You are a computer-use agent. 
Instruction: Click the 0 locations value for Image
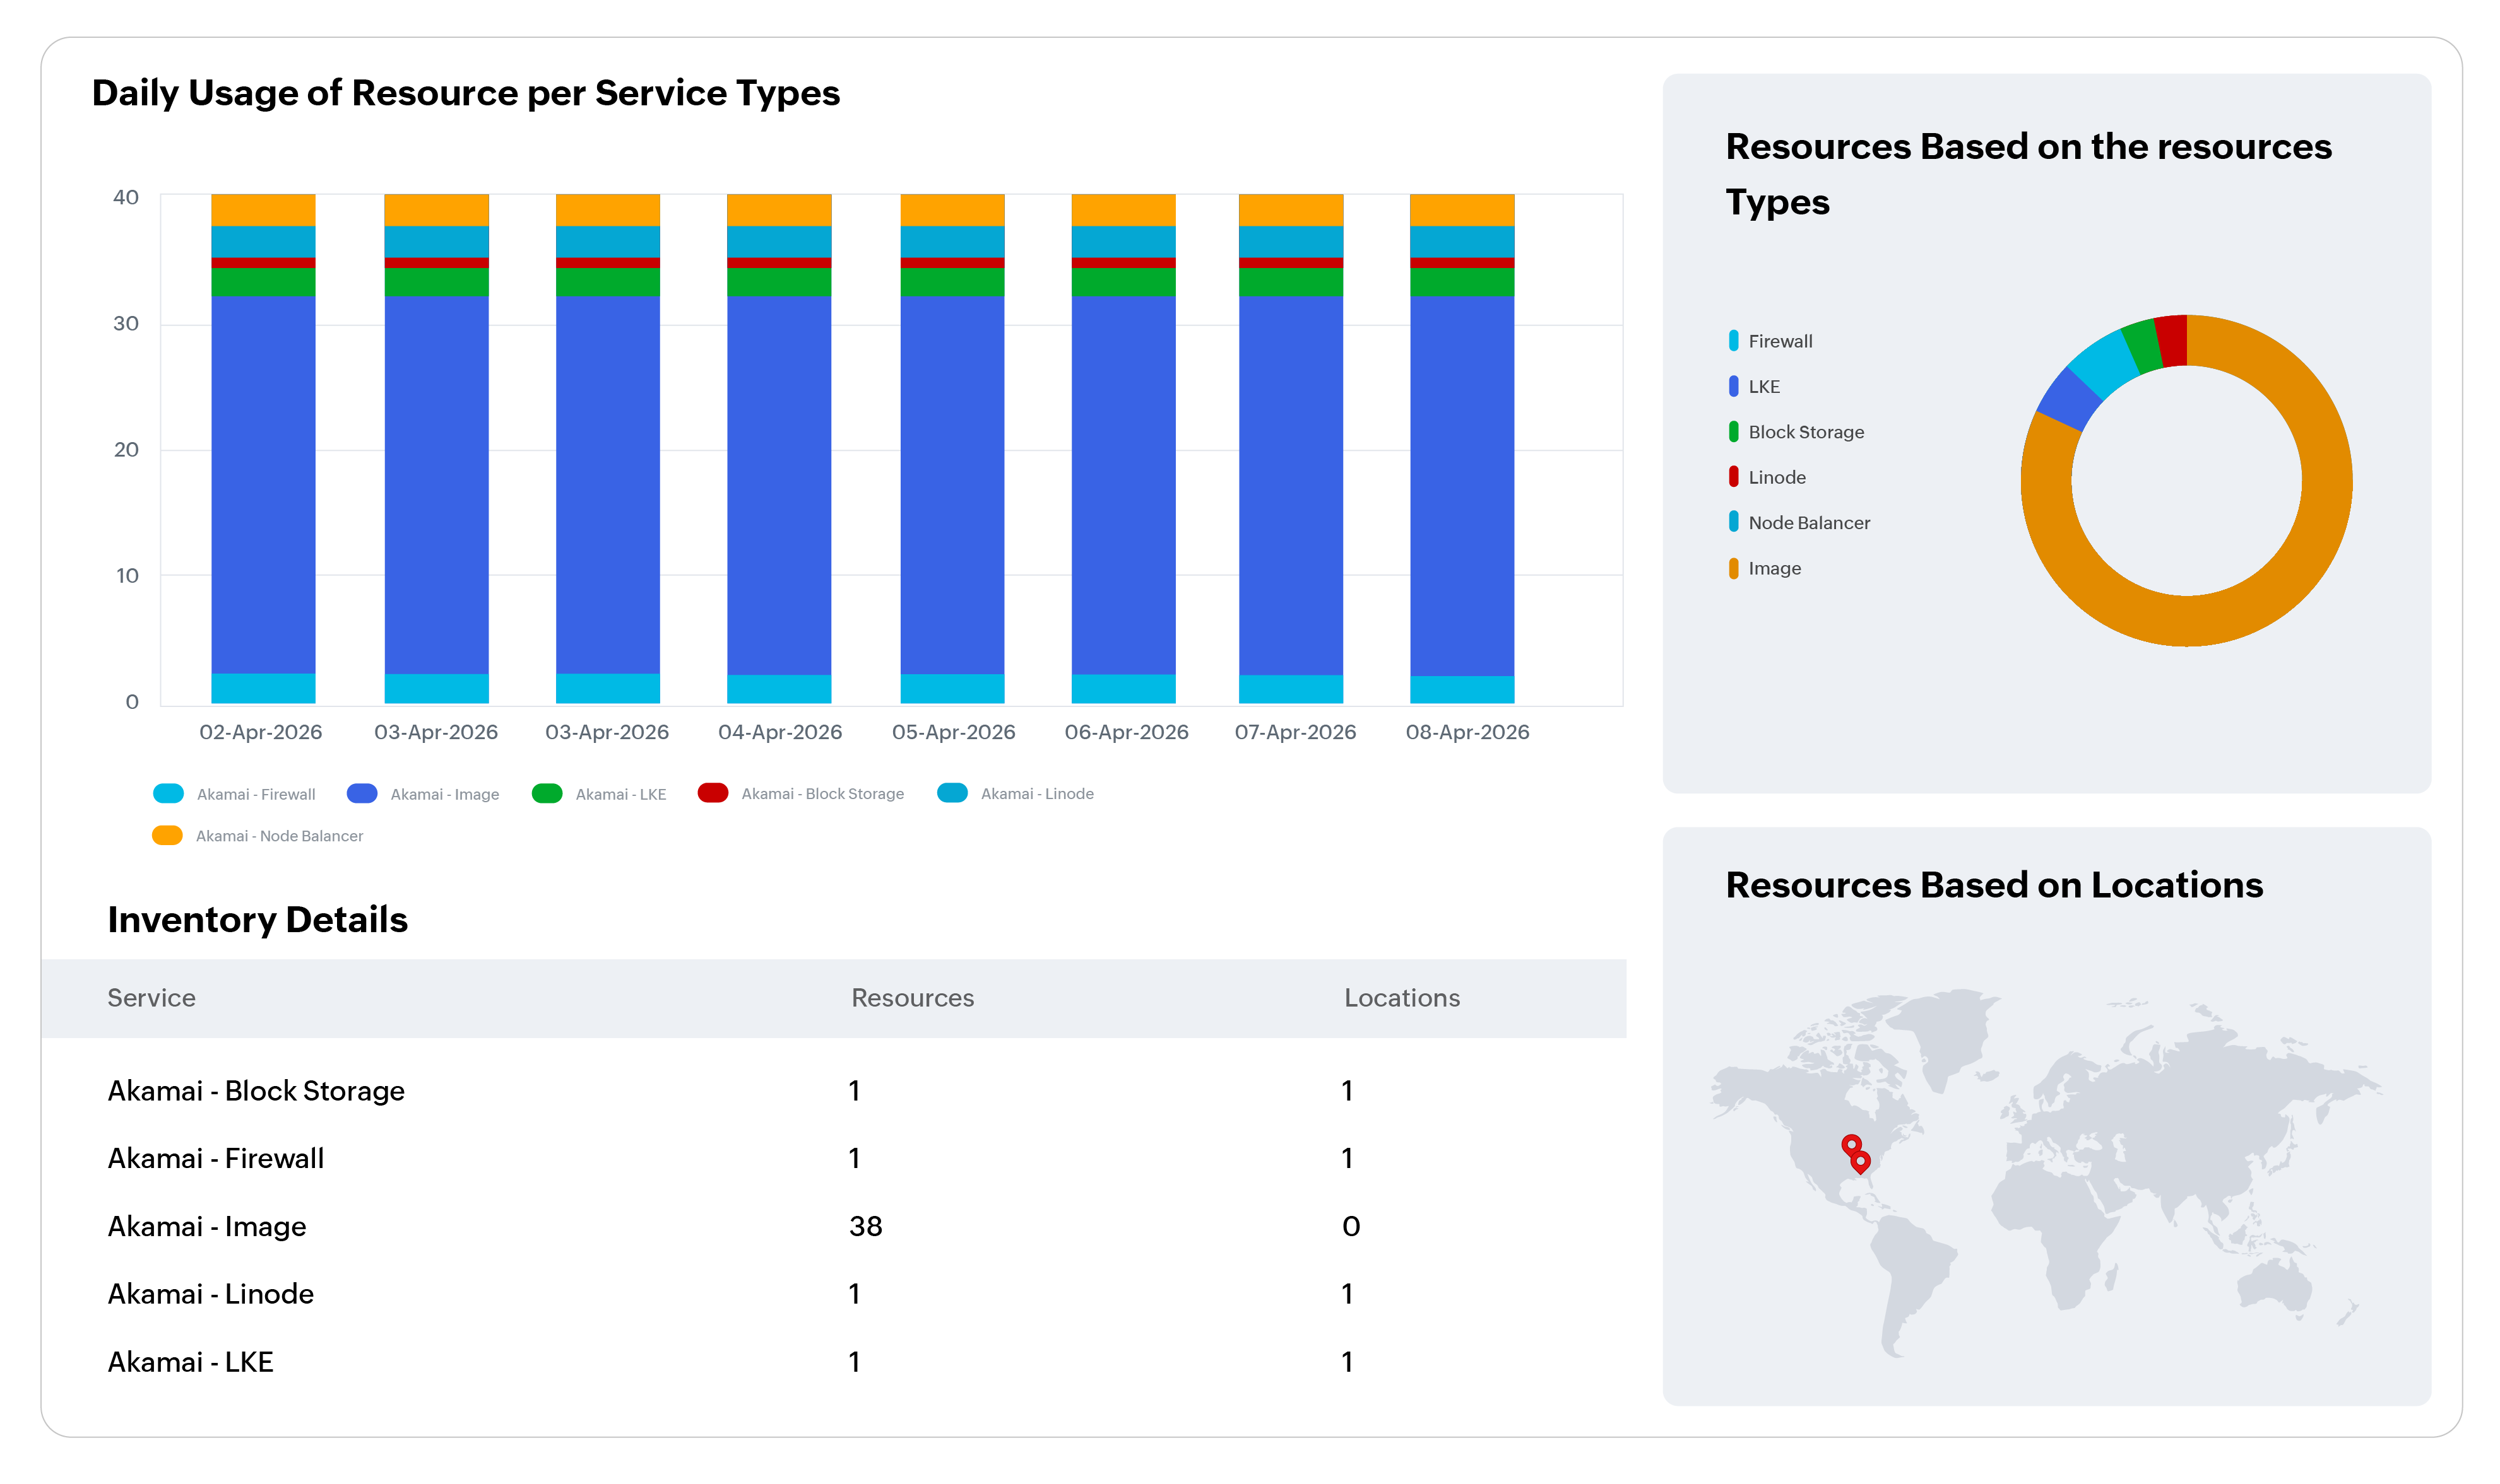(1350, 1227)
